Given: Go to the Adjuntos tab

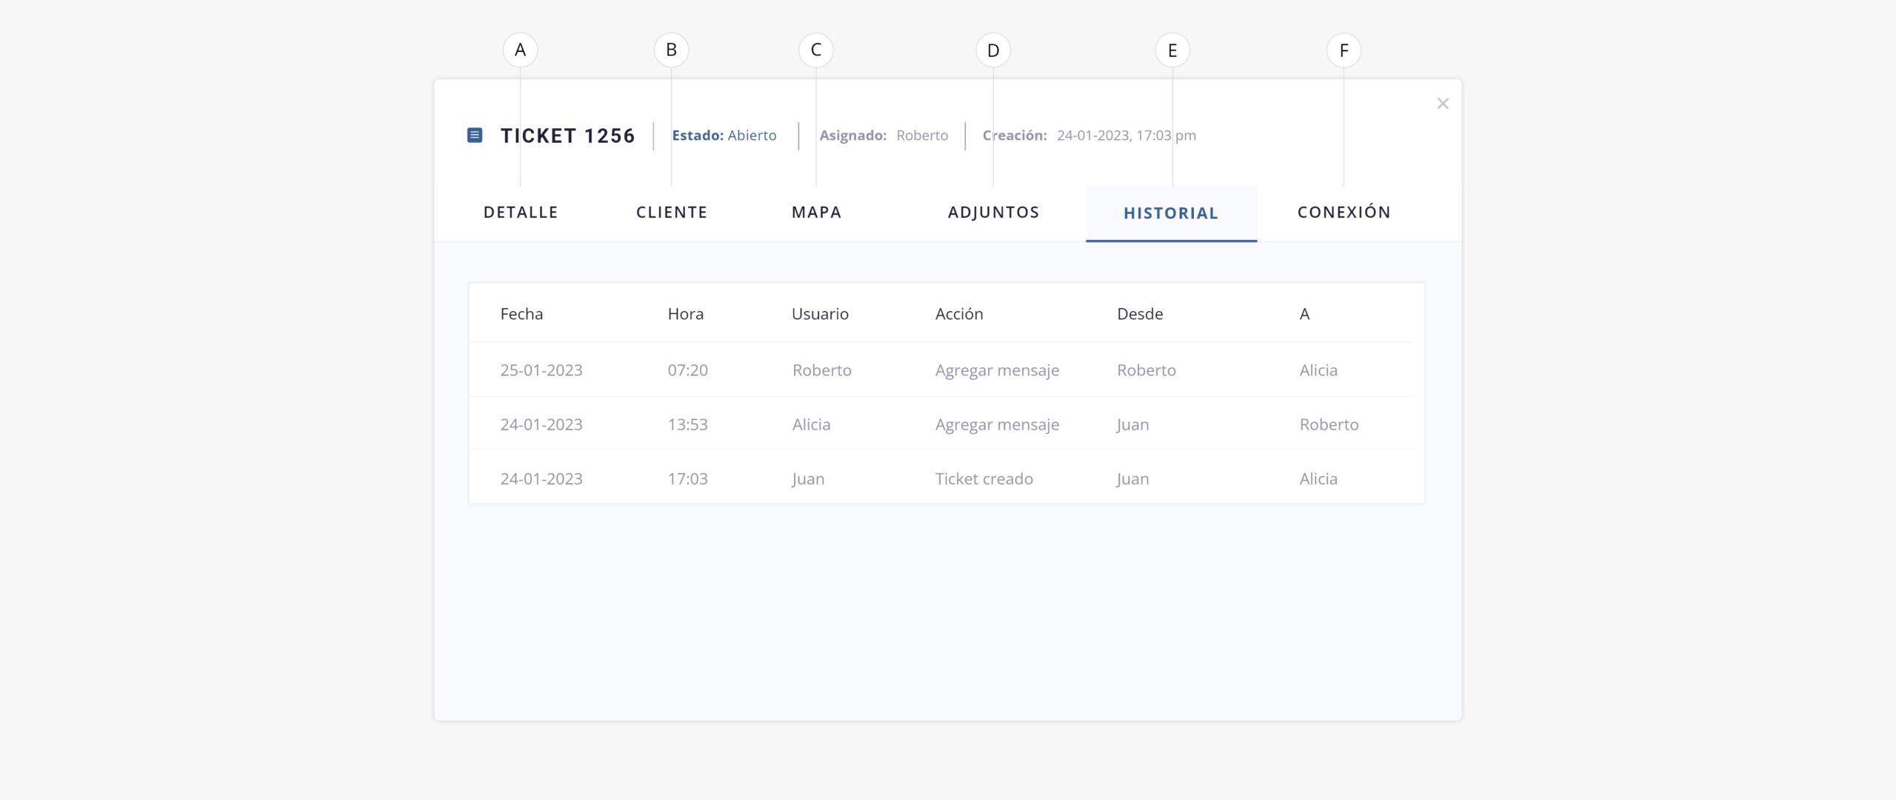Looking at the screenshot, I should [993, 213].
